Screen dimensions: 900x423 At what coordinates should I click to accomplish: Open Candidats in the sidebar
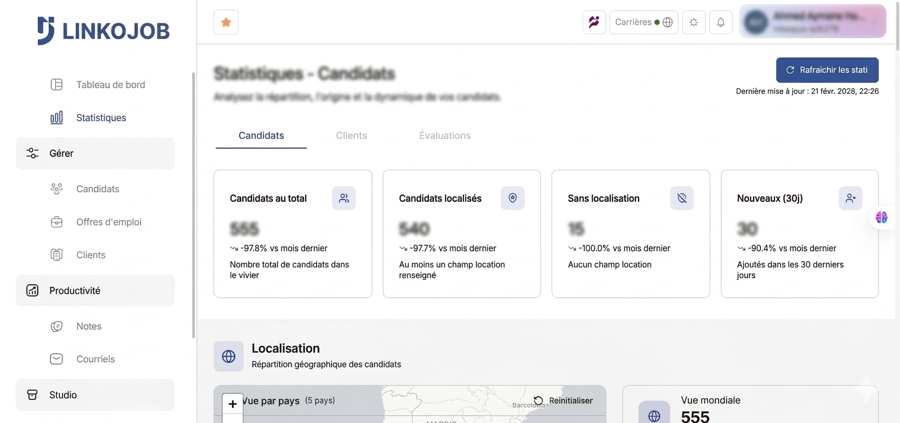(98, 189)
